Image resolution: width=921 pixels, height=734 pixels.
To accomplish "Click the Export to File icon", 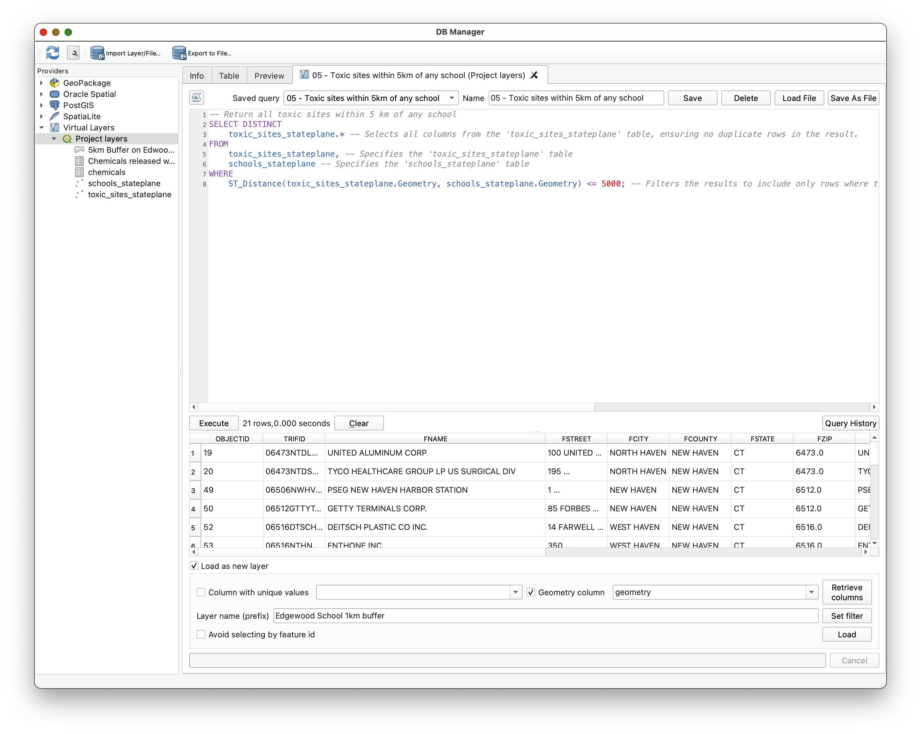I will (180, 53).
